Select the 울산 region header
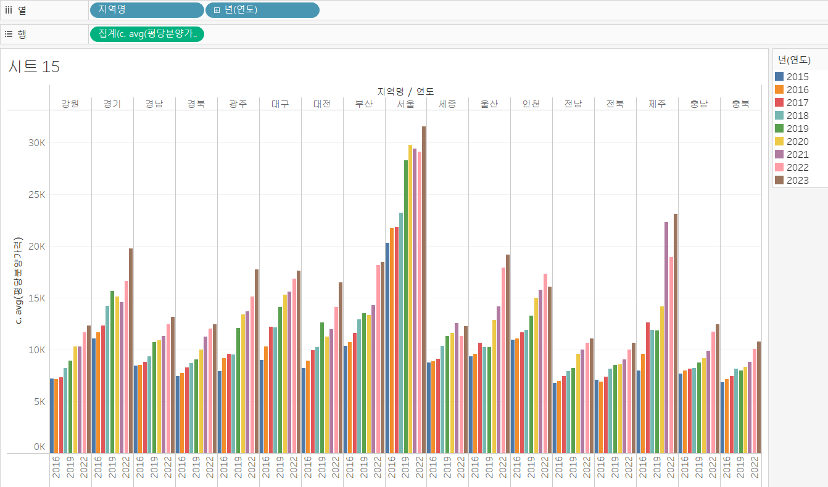 pyautogui.click(x=489, y=104)
